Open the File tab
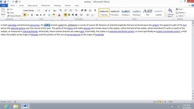 click(4, 5)
